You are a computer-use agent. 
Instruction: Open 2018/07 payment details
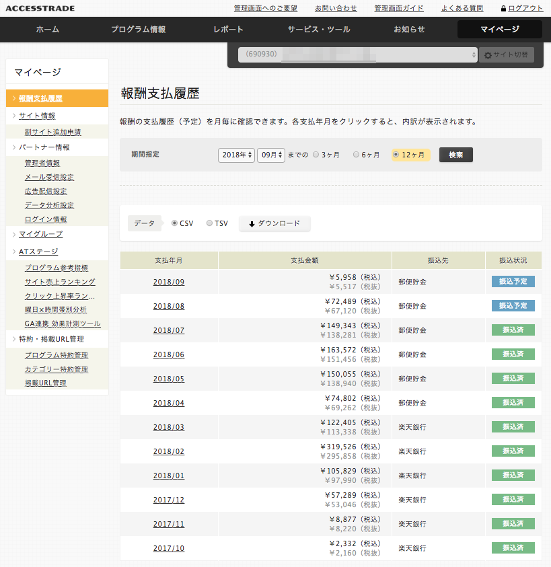[169, 330]
